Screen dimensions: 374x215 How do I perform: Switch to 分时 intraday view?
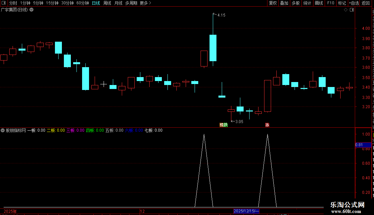tap(13, 3)
